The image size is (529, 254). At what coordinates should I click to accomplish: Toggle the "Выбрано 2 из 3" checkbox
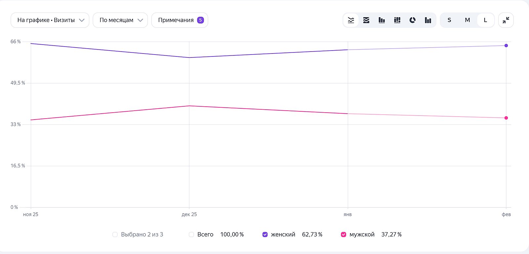click(115, 235)
